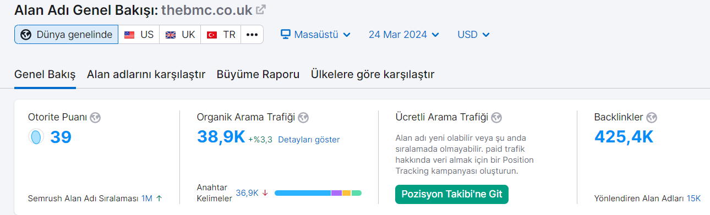Image resolution: width=710 pixels, height=215 pixels.
Task: Click globe icon beside Otorite Puanı
Action: click(96, 117)
